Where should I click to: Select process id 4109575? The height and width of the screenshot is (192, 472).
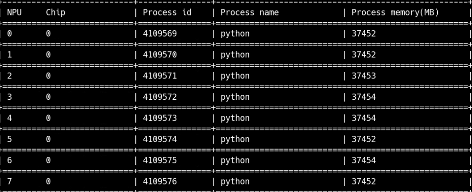(x=160, y=160)
